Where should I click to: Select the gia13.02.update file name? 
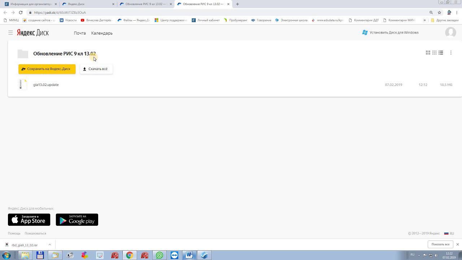coord(46,84)
